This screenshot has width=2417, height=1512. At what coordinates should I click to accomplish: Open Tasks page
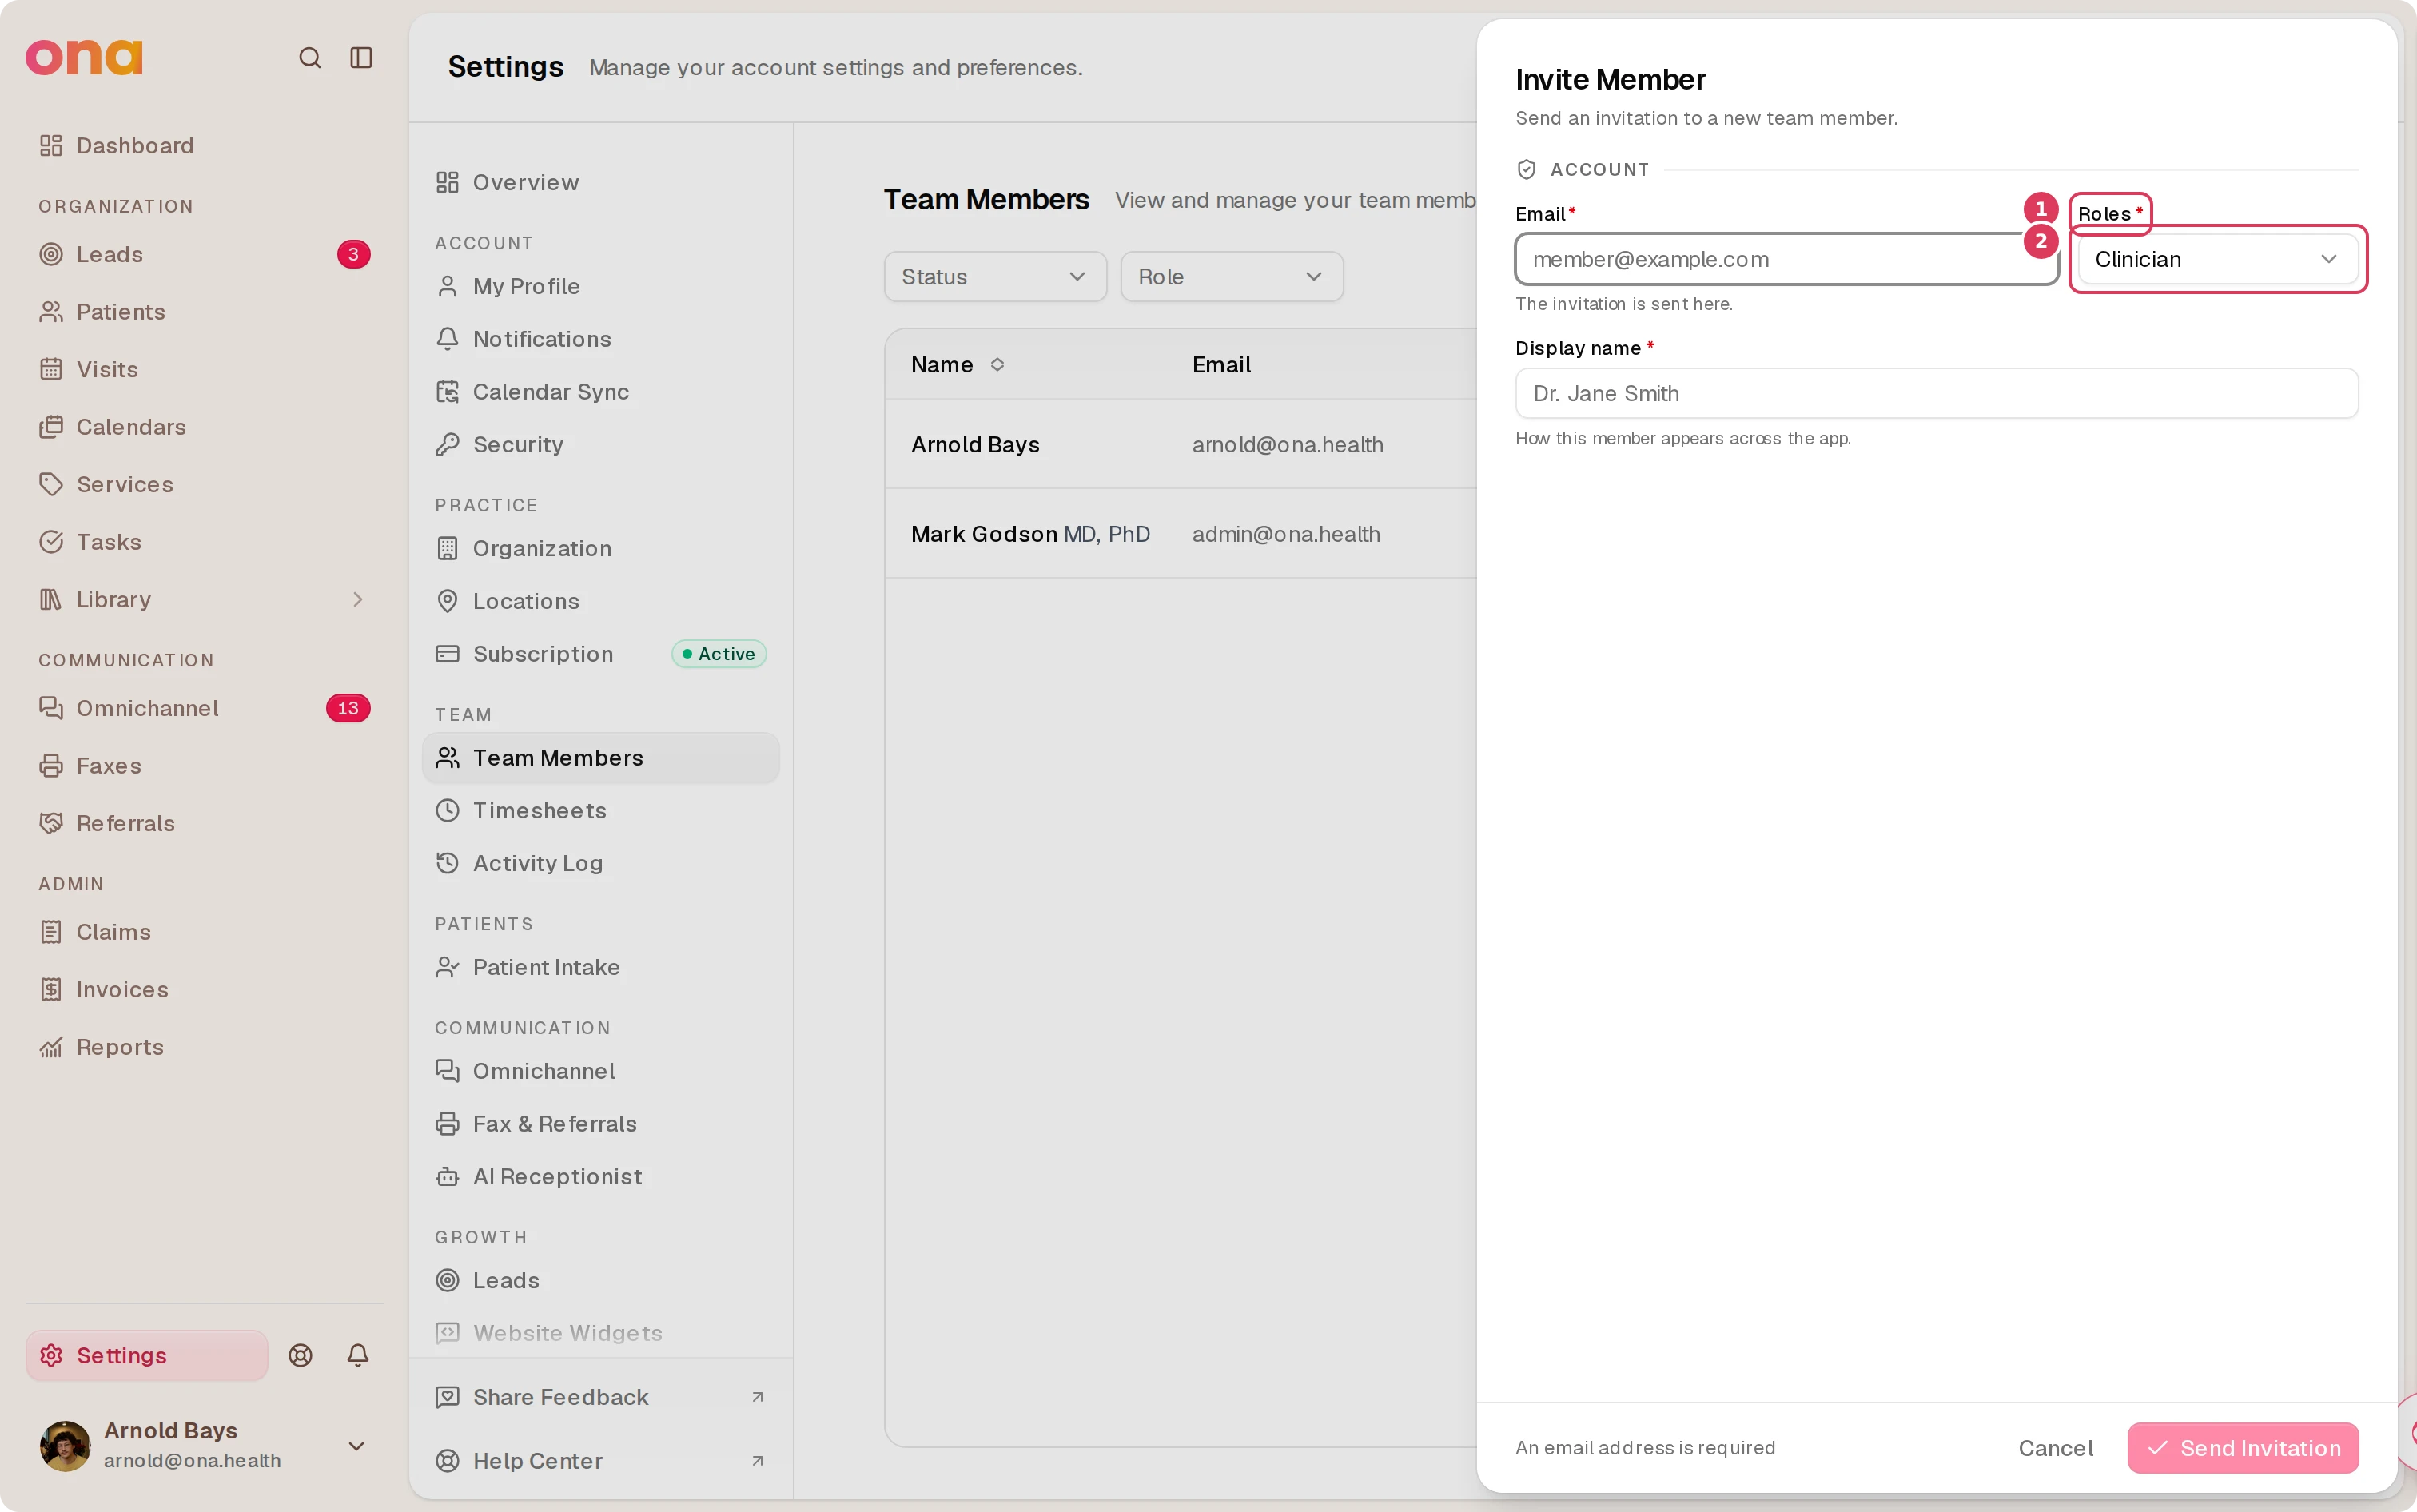tap(204, 542)
